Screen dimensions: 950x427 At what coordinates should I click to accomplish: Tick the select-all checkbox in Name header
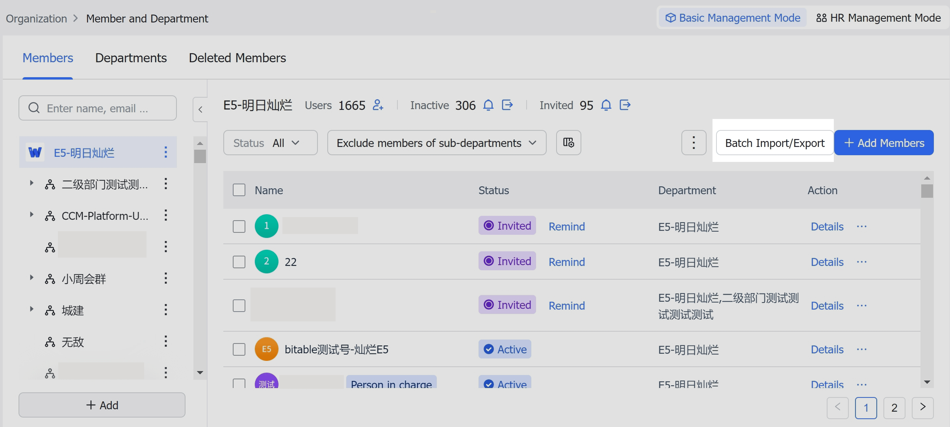coord(239,190)
